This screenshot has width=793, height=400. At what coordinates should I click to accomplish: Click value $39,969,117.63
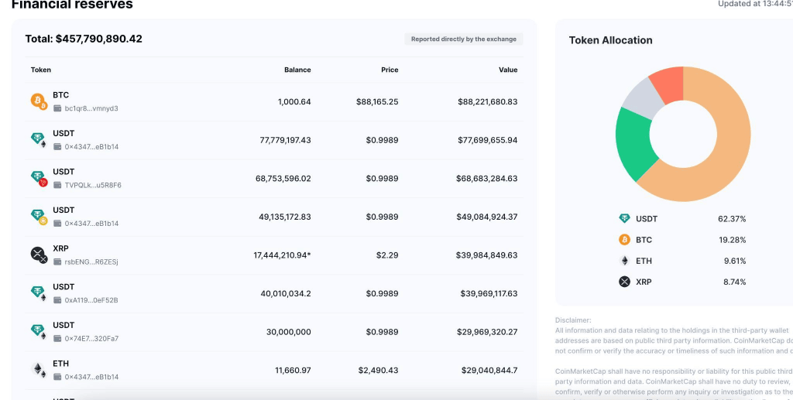(x=489, y=293)
